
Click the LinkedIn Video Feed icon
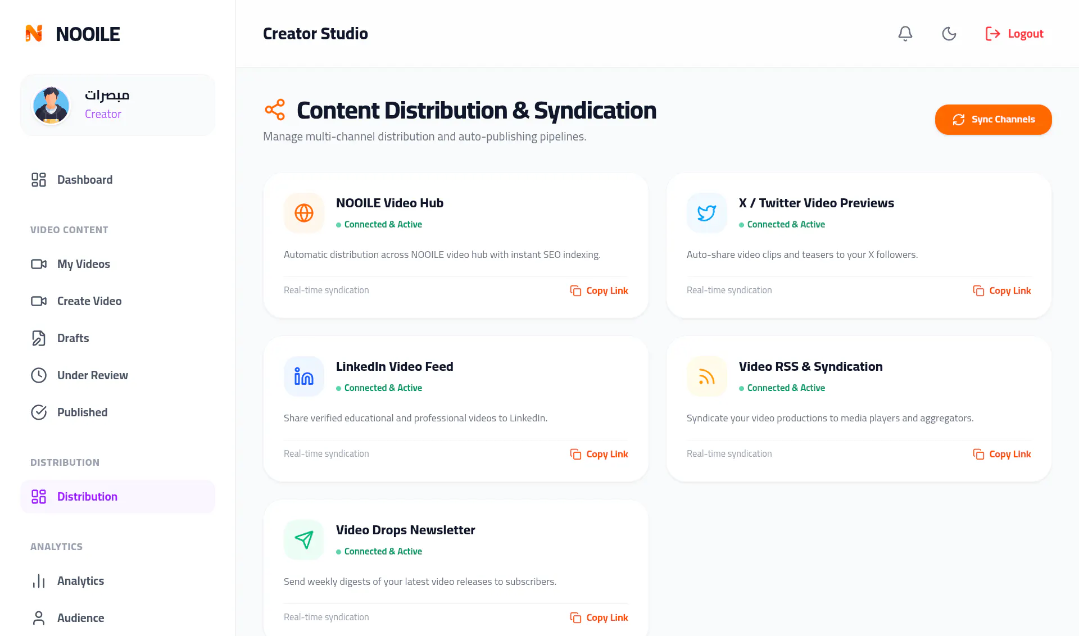click(x=304, y=376)
